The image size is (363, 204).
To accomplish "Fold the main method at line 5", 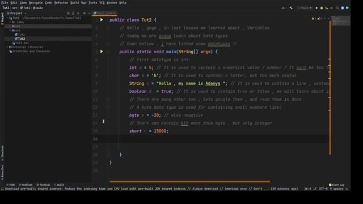I will point(108,52).
